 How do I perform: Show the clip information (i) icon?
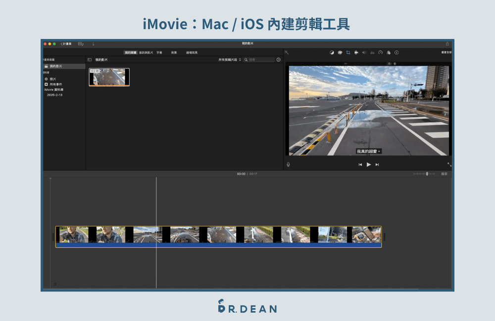(x=396, y=53)
